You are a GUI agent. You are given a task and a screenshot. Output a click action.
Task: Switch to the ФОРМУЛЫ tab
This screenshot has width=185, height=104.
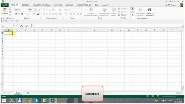[58, 5]
